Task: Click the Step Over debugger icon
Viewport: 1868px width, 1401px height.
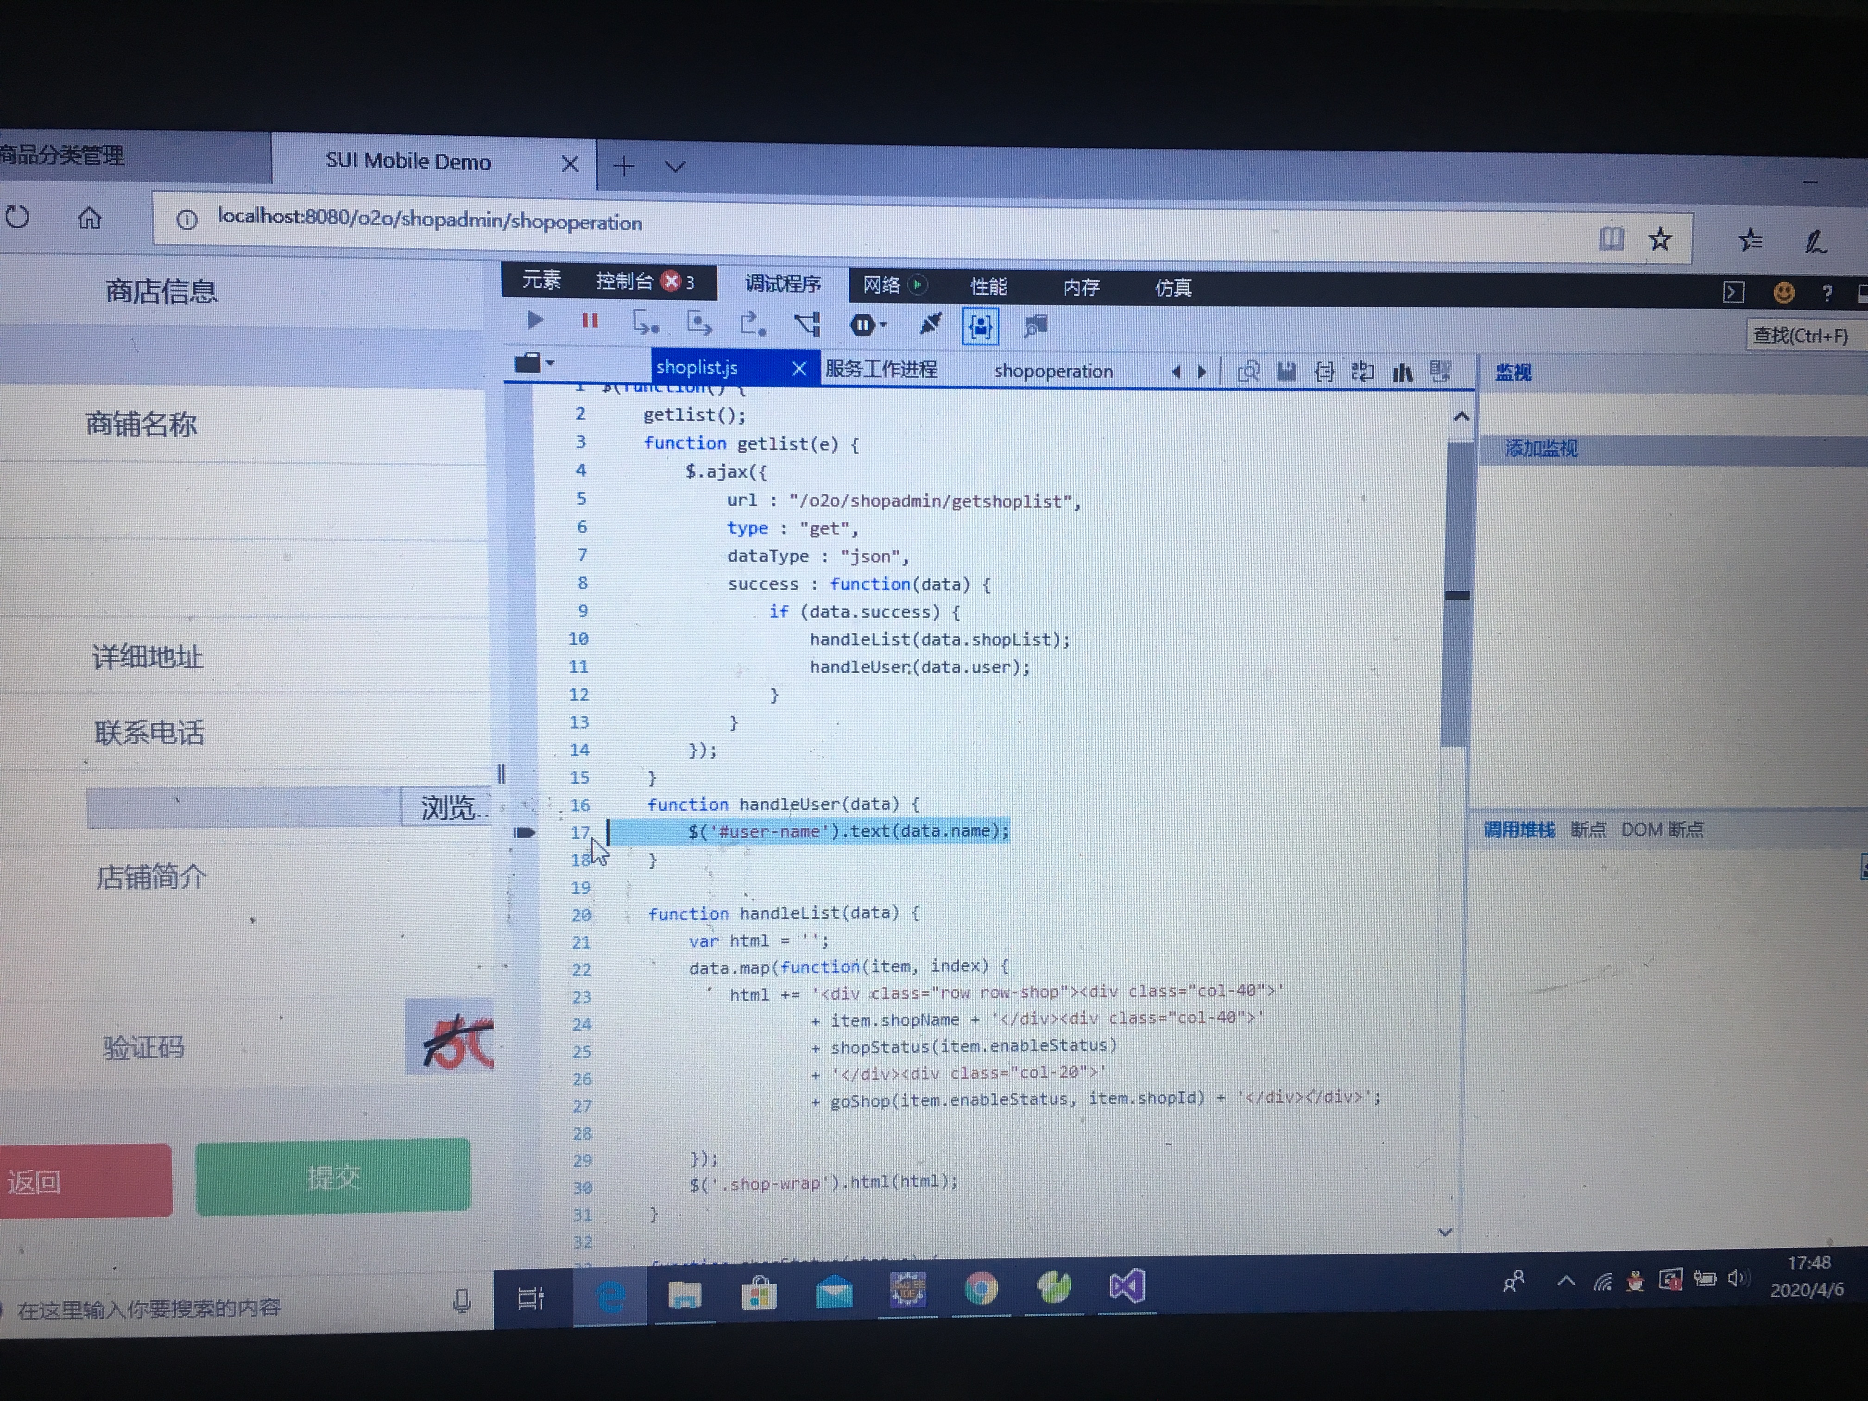Action: tap(699, 323)
